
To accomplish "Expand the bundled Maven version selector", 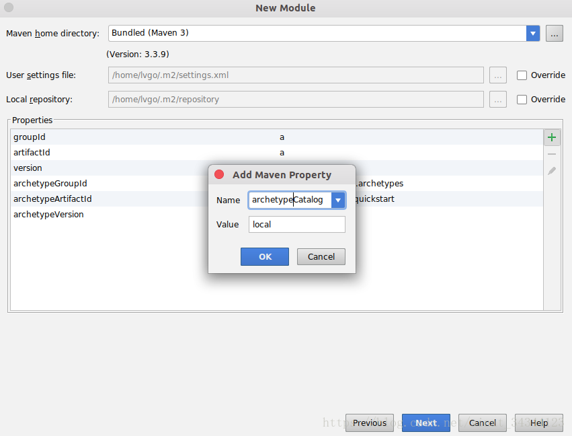I will pyautogui.click(x=533, y=33).
